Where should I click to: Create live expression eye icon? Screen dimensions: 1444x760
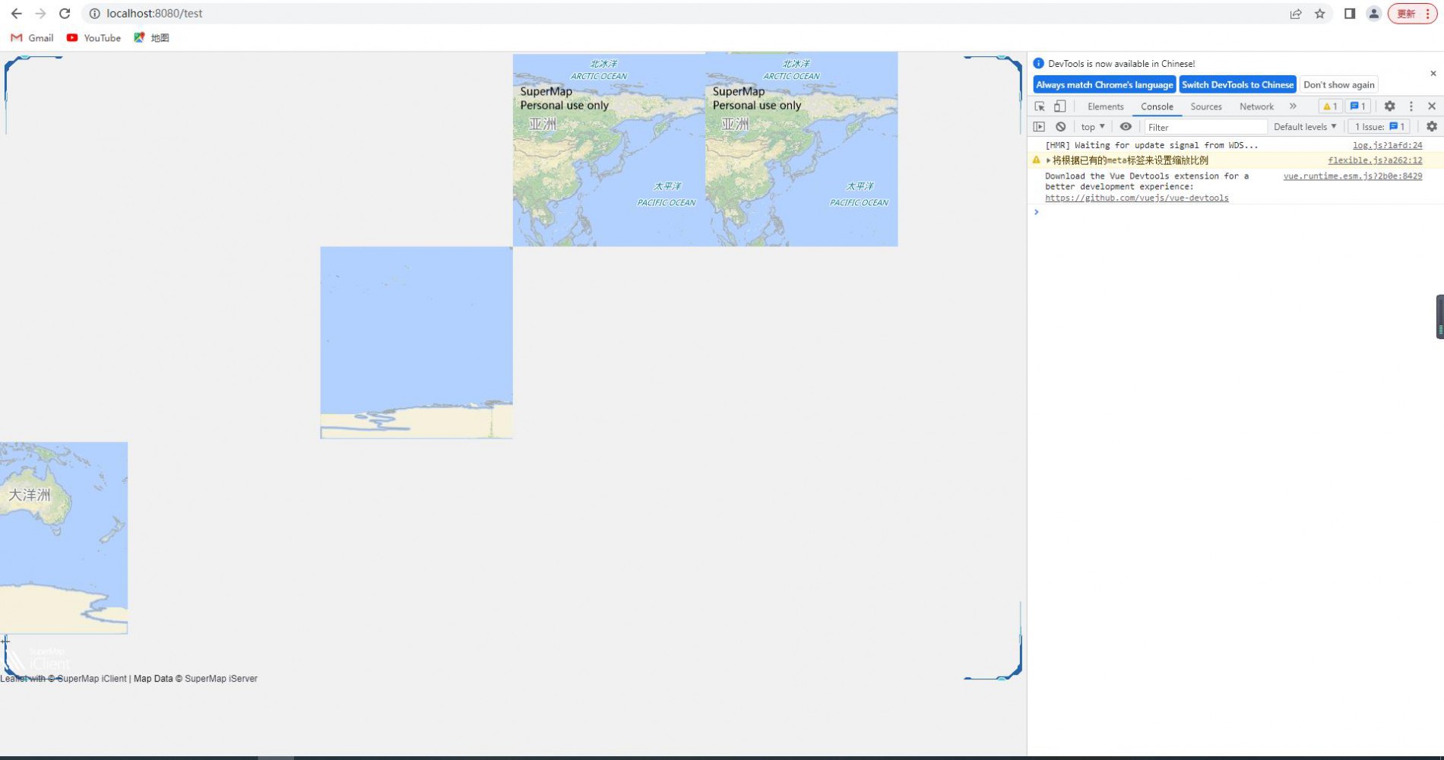1126,127
